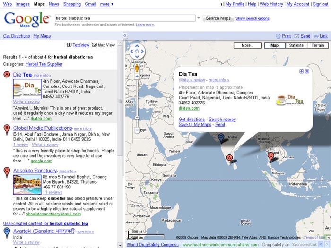The image size is (331, 248).
Task: Collapse the left results panel
Action: point(125,35)
